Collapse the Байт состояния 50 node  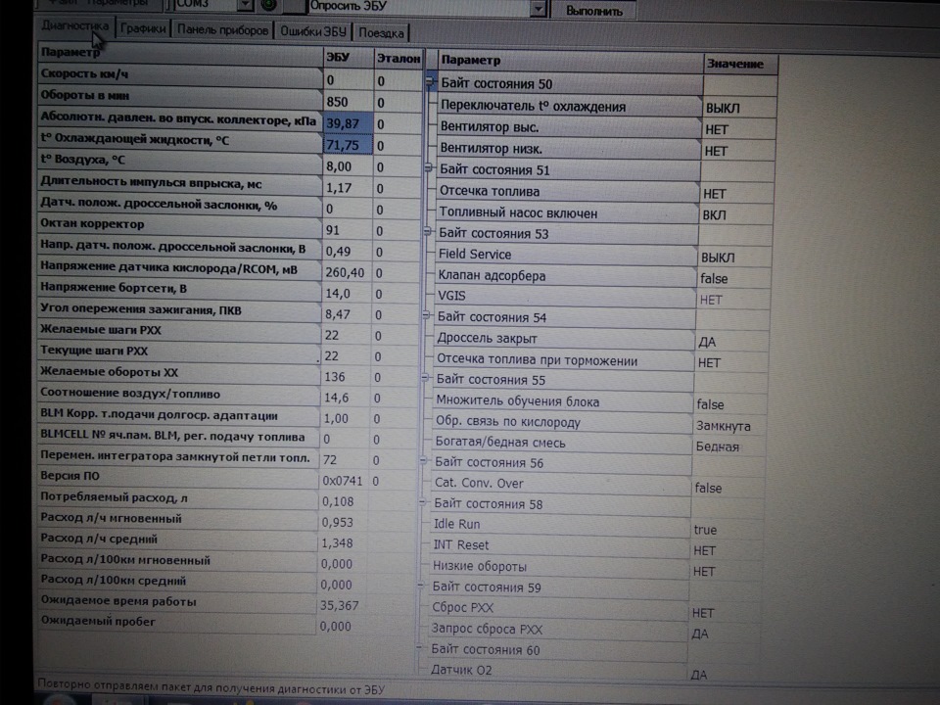coord(429,81)
